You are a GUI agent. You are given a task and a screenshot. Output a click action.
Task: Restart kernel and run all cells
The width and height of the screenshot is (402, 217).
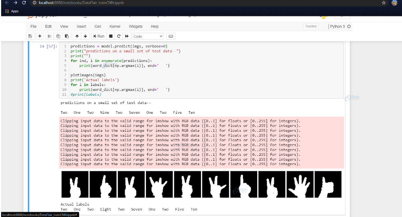pos(127,36)
